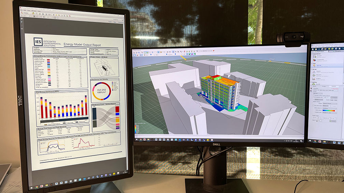Select the ModelIT application
344x193 pixels.
coord(319,57)
